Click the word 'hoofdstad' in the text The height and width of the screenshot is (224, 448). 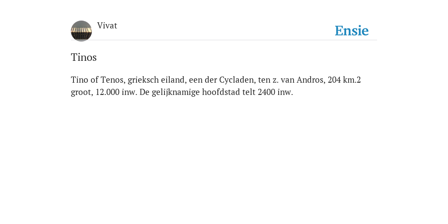(221, 92)
